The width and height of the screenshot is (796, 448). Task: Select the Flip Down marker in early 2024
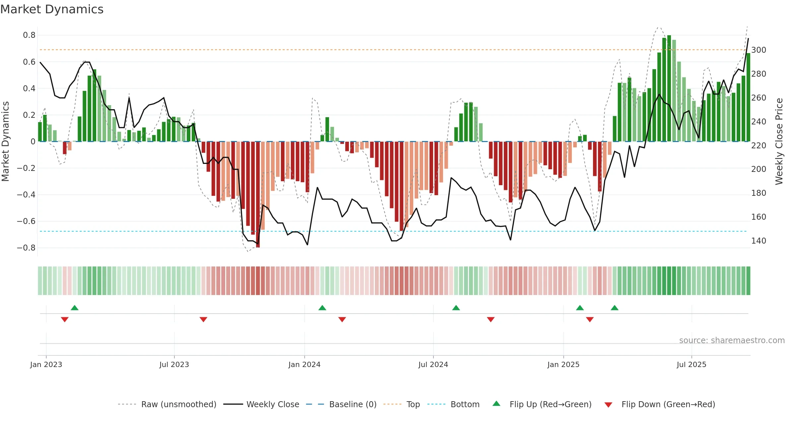(x=342, y=320)
